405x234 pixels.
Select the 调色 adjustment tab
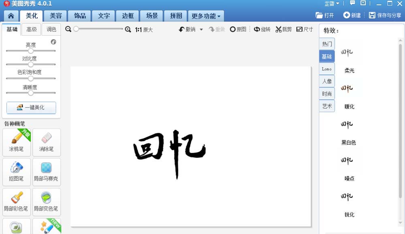click(51, 29)
